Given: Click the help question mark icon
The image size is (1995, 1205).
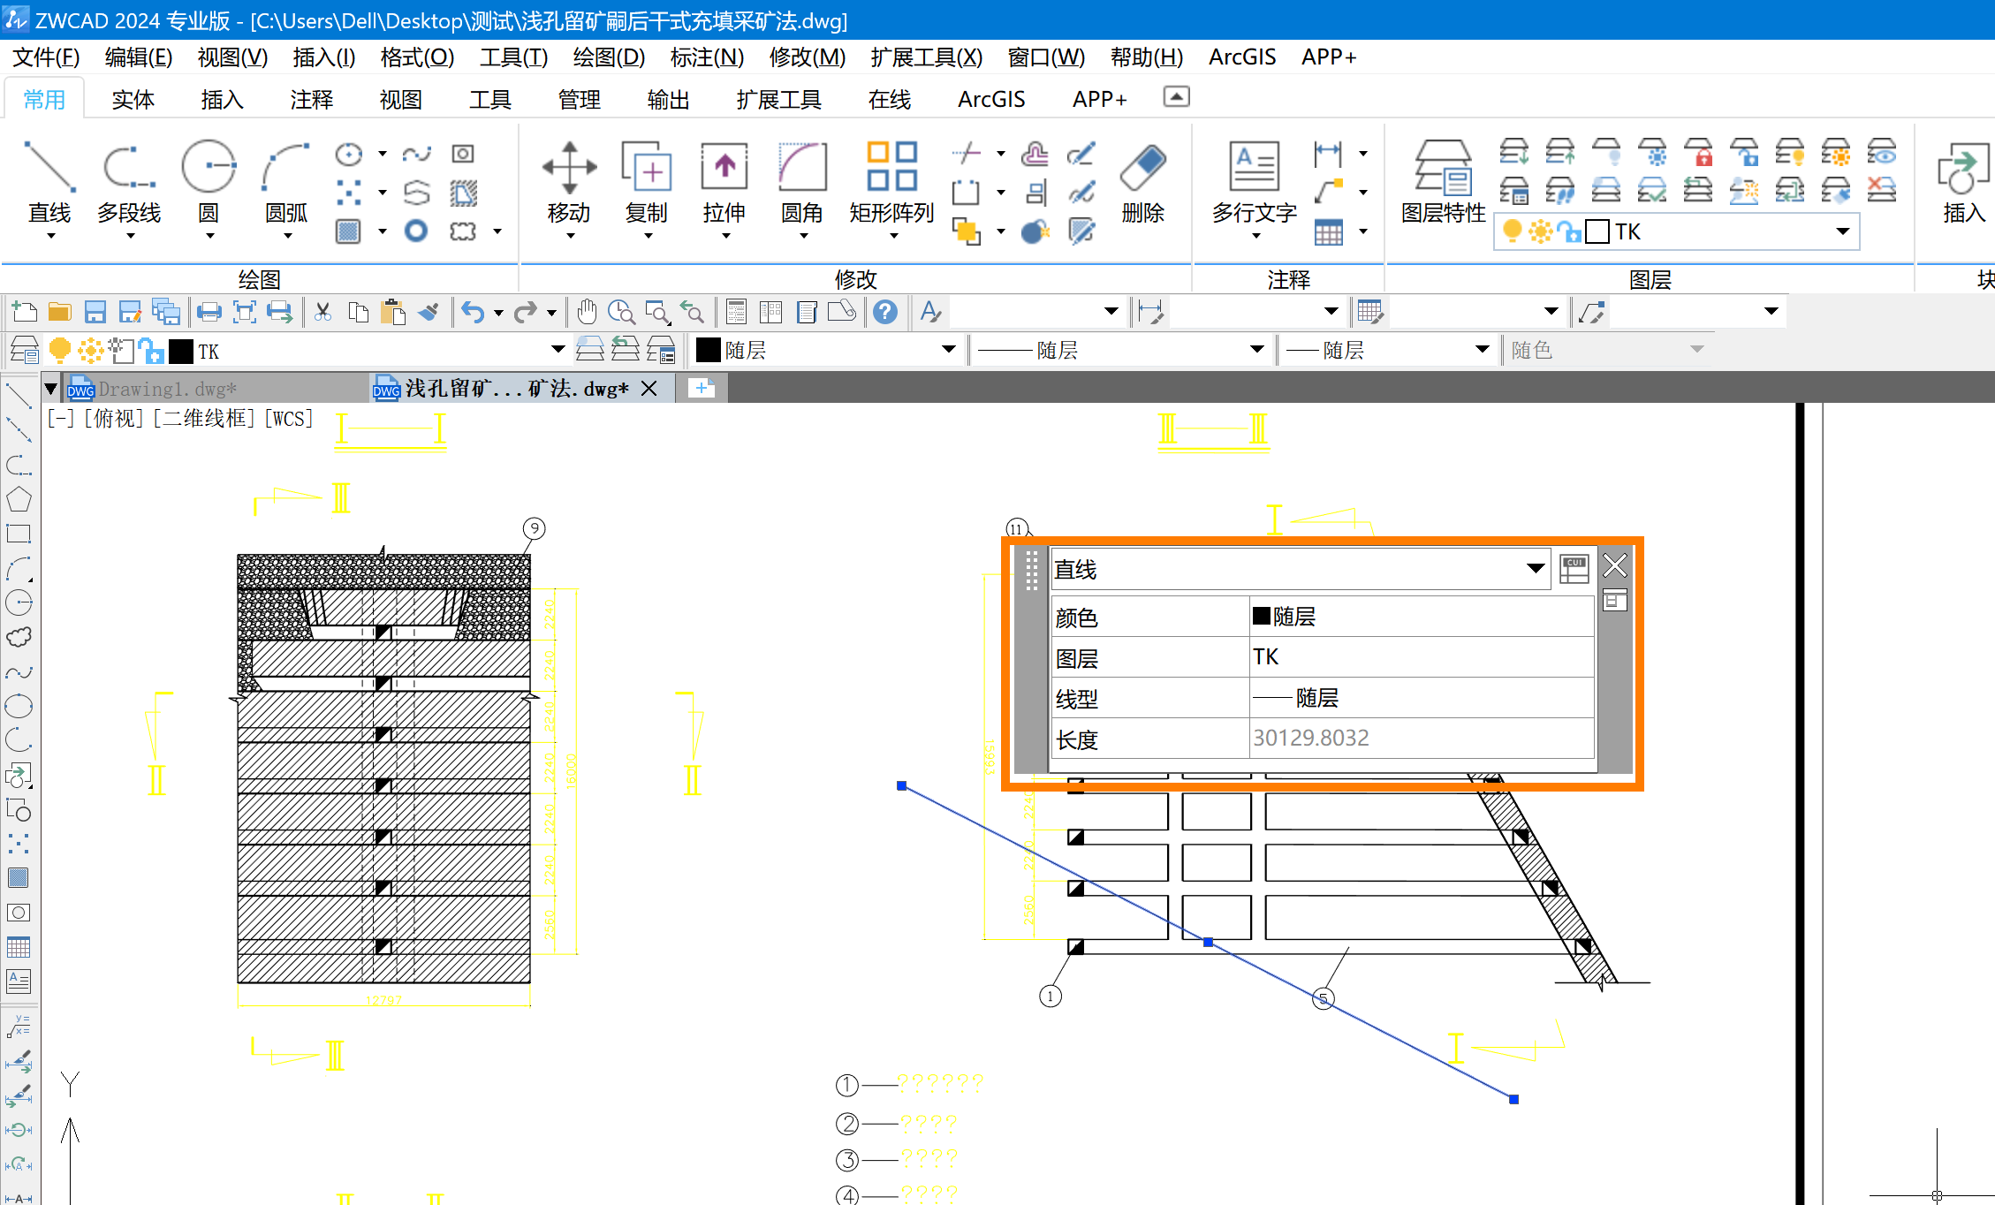Looking at the screenshot, I should tap(884, 312).
